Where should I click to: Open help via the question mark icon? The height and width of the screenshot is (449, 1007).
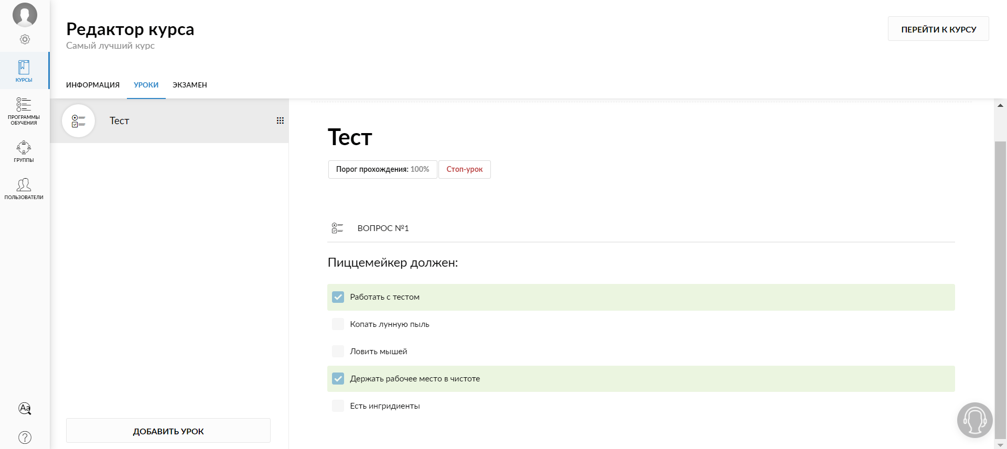coord(25,437)
